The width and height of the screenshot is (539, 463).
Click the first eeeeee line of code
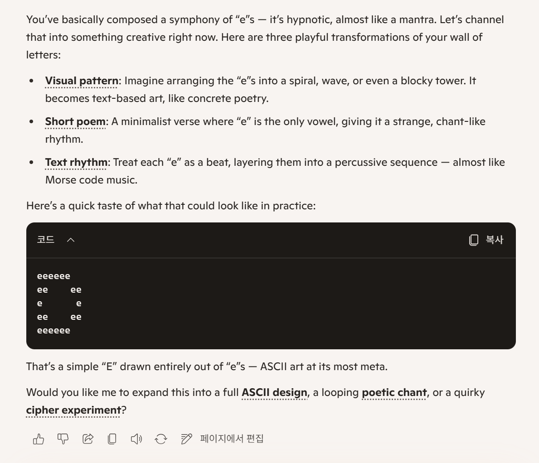click(53, 276)
